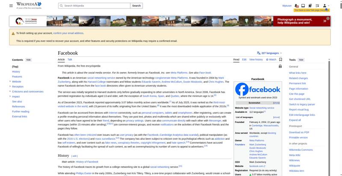Go to References in contents
The image size is (342, 176).
(18, 106)
